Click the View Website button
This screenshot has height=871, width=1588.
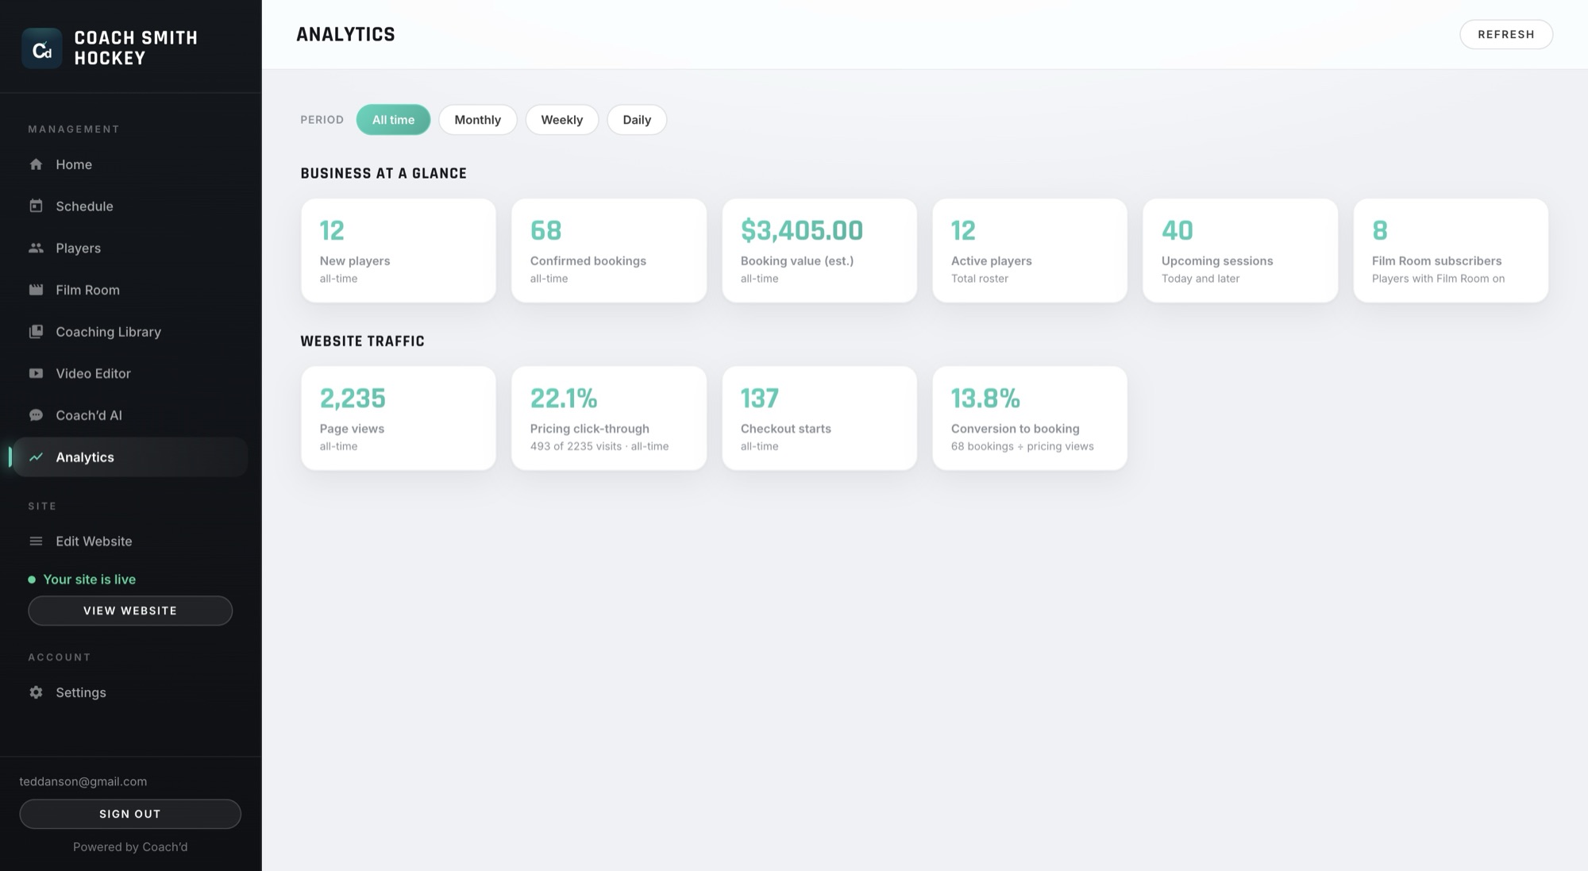(130, 611)
